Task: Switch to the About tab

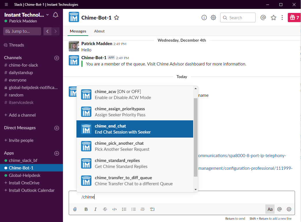Action: [99, 31]
